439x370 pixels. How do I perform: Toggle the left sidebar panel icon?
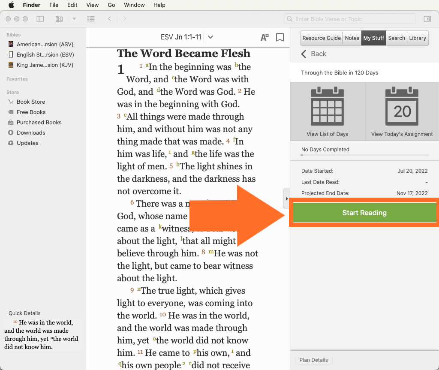[x=40, y=19]
